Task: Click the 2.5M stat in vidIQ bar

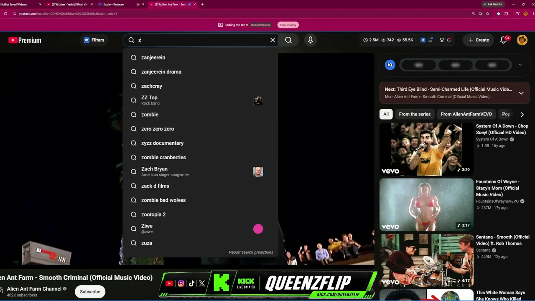Action: click(x=371, y=40)
